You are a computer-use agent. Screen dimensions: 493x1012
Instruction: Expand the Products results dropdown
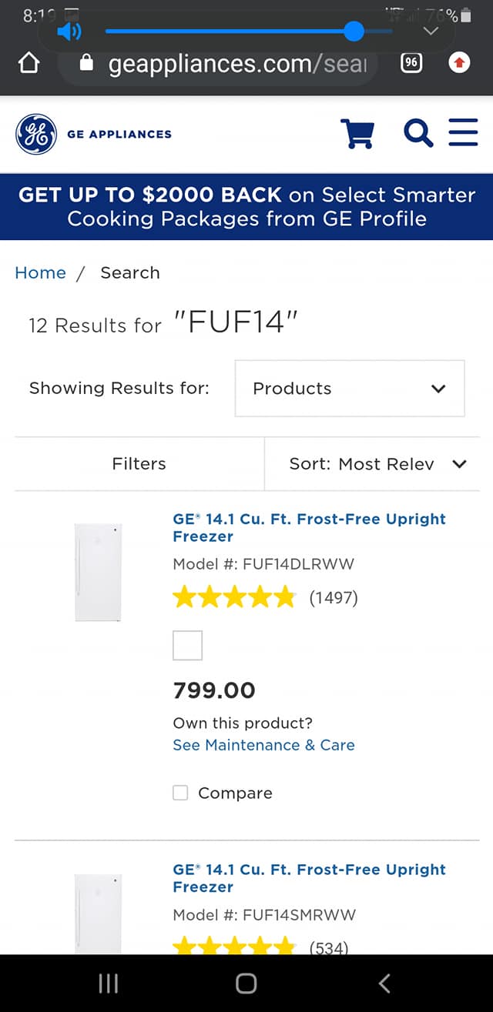tap(350, 389)
